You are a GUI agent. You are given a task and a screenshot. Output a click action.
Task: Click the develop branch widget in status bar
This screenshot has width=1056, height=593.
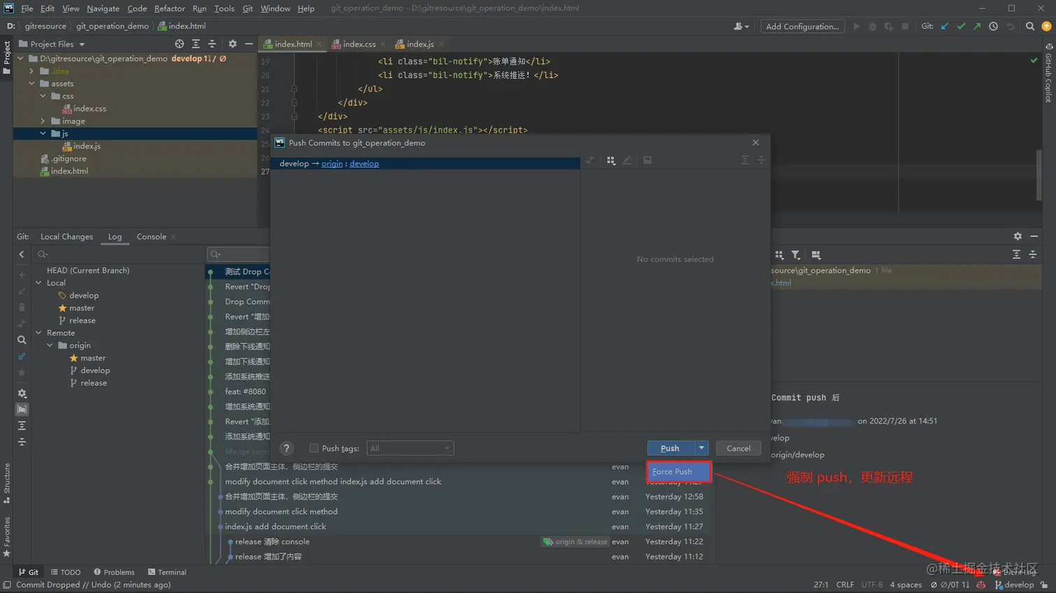[1014, 585]
